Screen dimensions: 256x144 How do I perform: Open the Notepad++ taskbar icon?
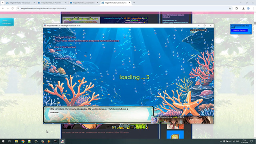point(29,141)
